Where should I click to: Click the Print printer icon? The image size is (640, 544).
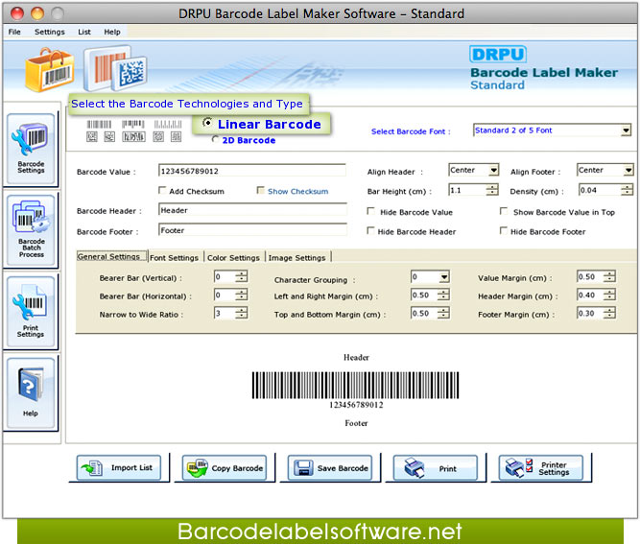pyautogui.click(x=414, y=467)
